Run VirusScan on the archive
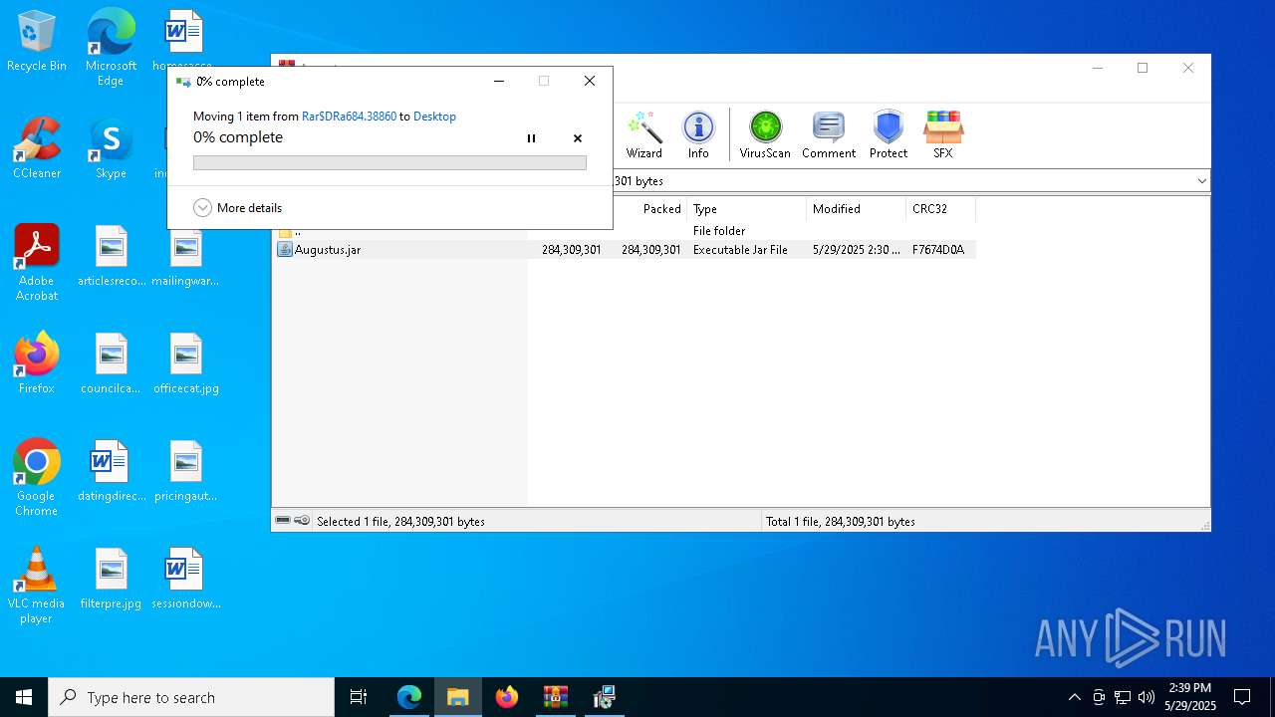1275x717 pixels. [765, 135]
